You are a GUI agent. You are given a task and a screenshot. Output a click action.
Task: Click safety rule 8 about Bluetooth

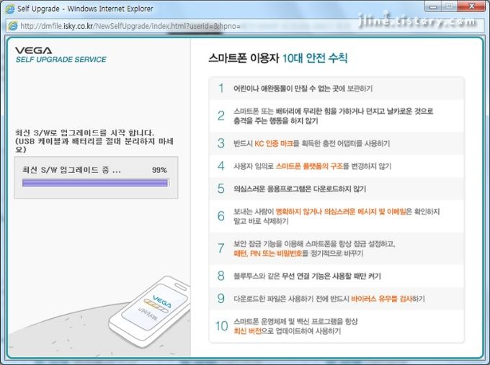pos(337,276)
